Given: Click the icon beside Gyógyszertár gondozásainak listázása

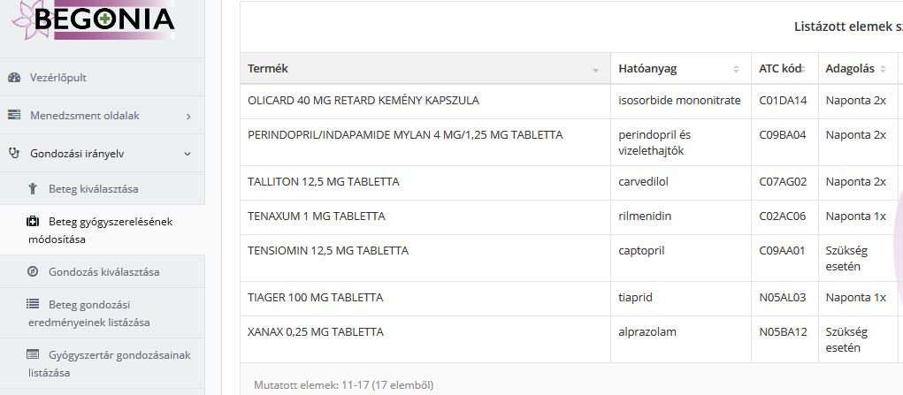Looking at the screenshot, I should [x=33, y=354].
